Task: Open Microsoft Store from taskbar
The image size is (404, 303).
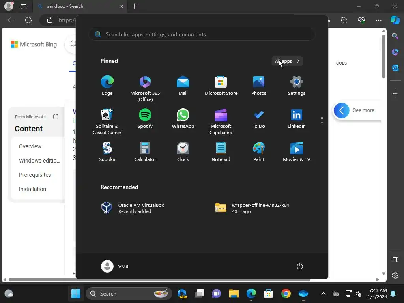Action: tap(268, 294)
